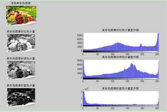Click the original true-color fruit image

(21, 15)
